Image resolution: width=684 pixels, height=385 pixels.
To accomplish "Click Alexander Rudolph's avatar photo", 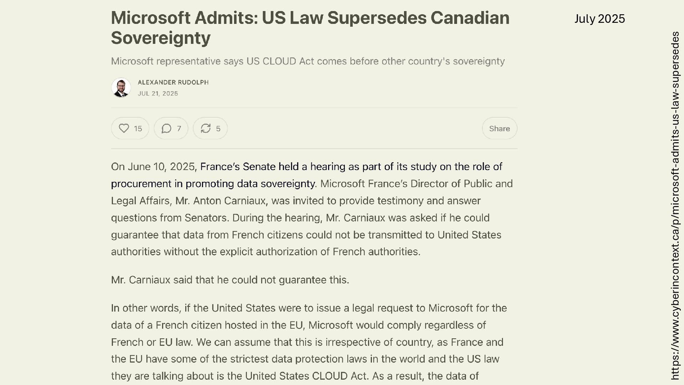I will [121, 88].
